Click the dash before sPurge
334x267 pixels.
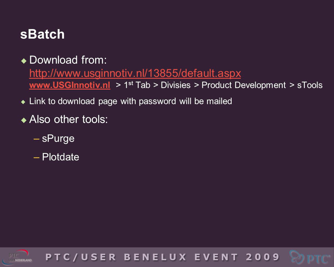point(36,138)
